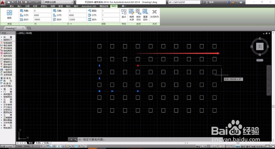Switch to the 布局2 layout tab
The width and height of the screenshot is (275, 149).
coord(47,143)
